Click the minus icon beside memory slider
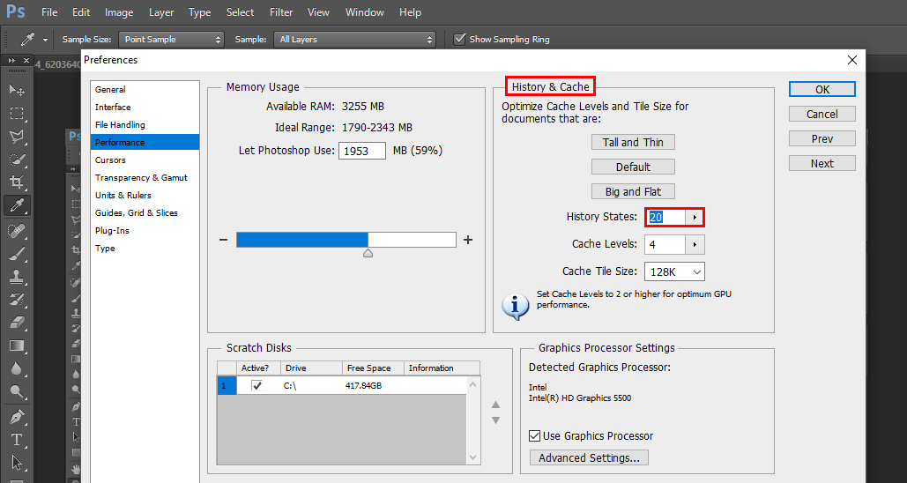Image resolution: width=907 pixels, height=483 pixels. click(x=223, y=240)
